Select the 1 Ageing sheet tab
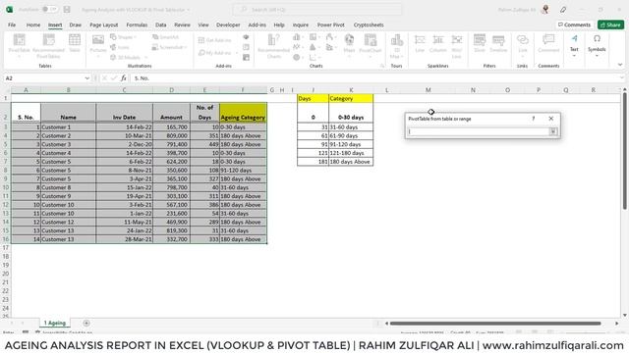Image resolution: width=629 pixels, height=353 pixels. (55, 323)
